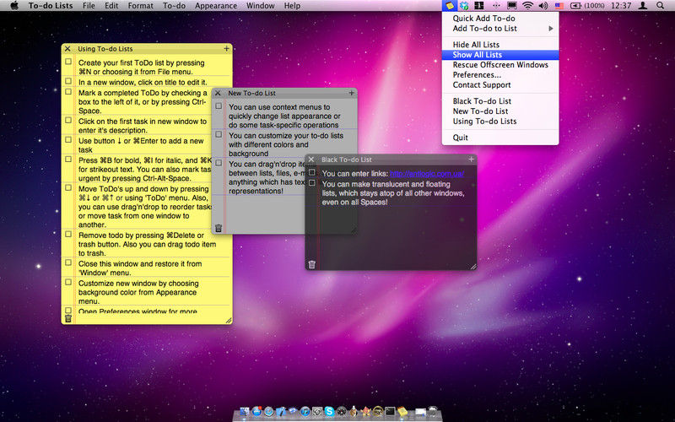Open the Help menu
Screen dimensions: 675x422
pyautogui.click(x=292, y=6)
